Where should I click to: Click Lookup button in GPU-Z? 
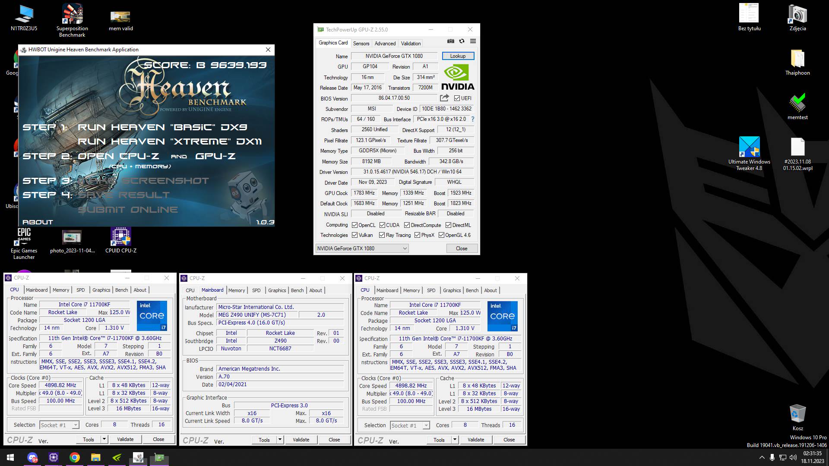click(x=458, y=56)
